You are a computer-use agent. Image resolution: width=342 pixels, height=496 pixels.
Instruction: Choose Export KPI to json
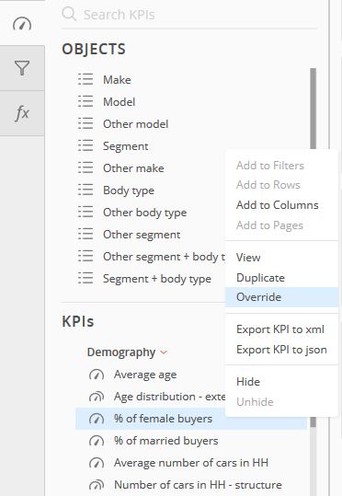282,350
